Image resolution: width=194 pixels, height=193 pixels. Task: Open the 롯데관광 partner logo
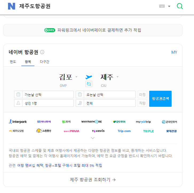(x=171, y=131)
